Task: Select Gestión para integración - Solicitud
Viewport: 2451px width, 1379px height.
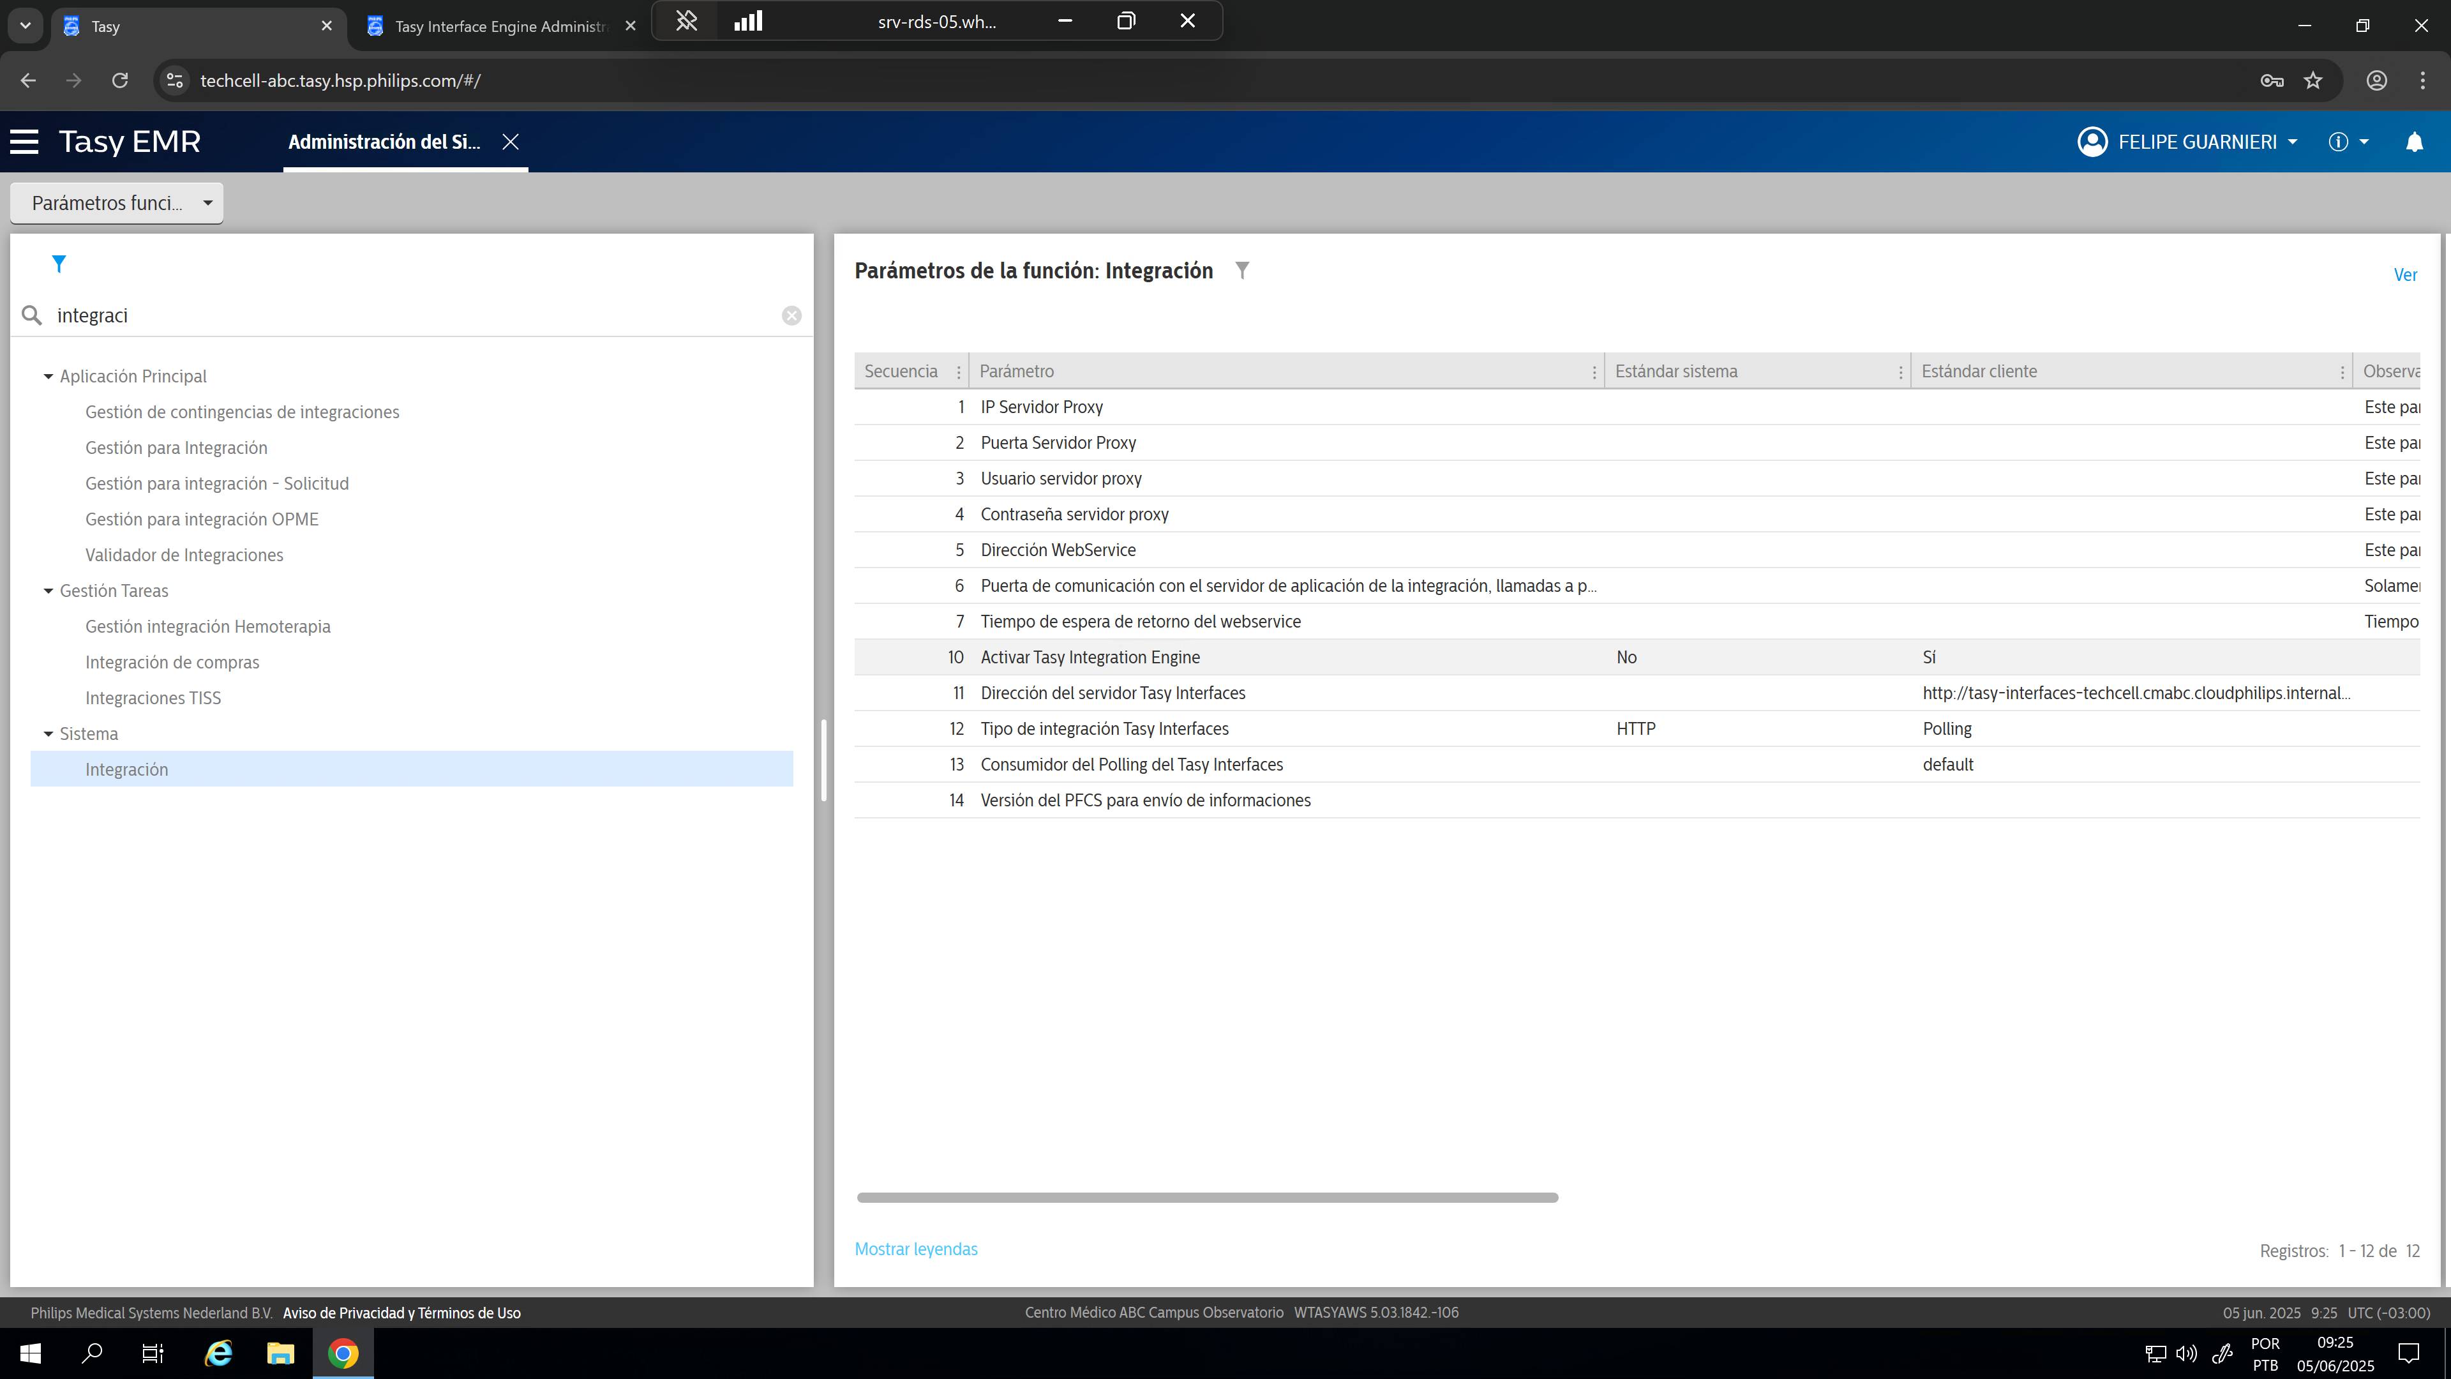Action: (217, 483)
